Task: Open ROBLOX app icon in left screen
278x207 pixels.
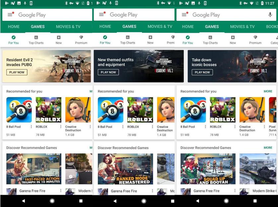Action: 48,110
